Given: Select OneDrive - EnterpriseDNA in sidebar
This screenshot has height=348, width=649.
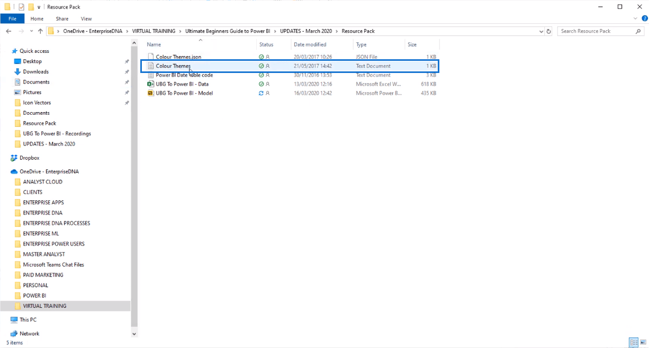Looking at the screenshot, I should pyautogui.click(x=49, y=171).
